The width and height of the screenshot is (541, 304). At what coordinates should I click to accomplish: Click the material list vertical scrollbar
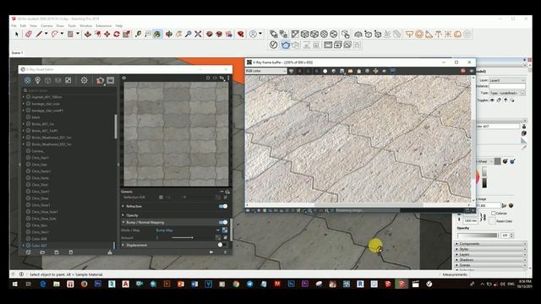[x=115, y=126]
